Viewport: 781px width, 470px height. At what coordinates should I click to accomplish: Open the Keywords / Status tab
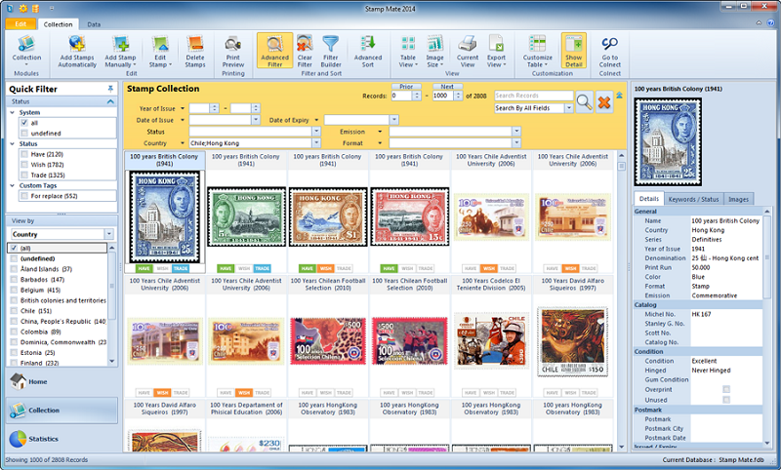(693, 199)
